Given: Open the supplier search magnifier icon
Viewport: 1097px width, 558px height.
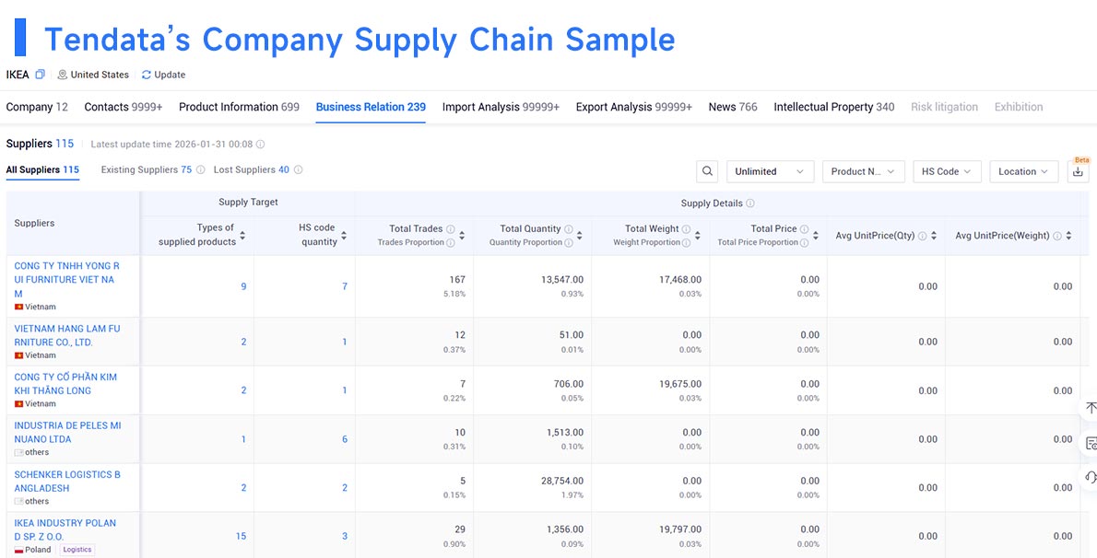Looking at the screenshot, I should pyautogui.click(x=707, y=171).
